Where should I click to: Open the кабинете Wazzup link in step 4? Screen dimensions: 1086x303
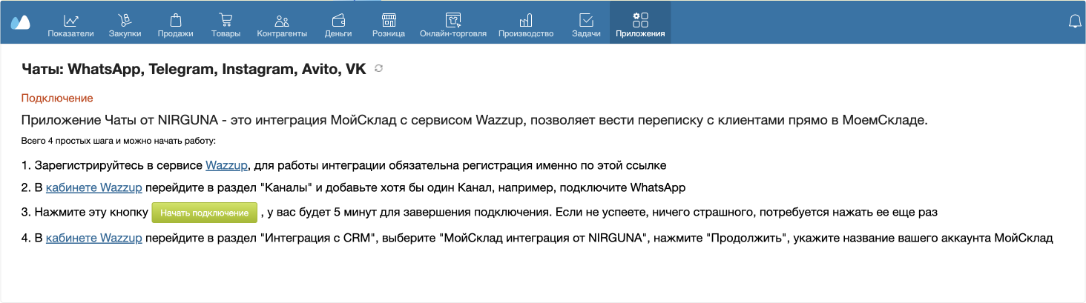tap(94, 238)
